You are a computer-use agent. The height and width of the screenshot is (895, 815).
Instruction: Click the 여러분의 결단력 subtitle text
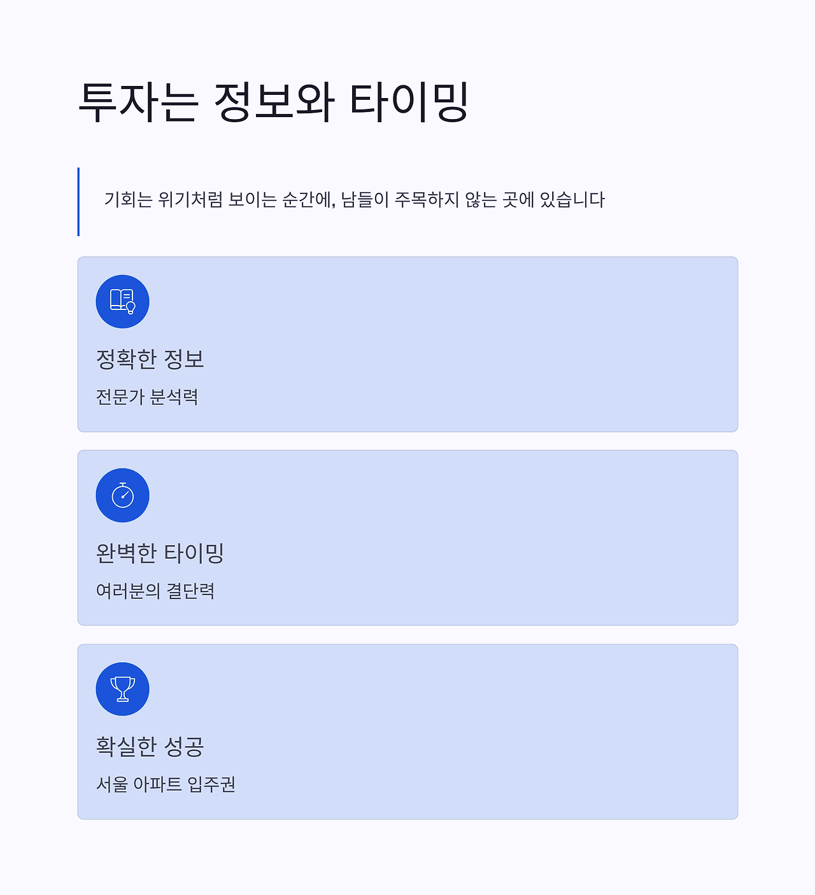(x=155, y=591)
